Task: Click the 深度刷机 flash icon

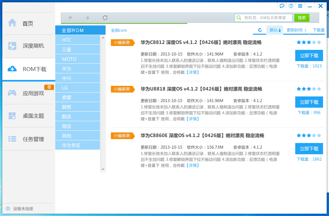Action: [x=12, y=46]
